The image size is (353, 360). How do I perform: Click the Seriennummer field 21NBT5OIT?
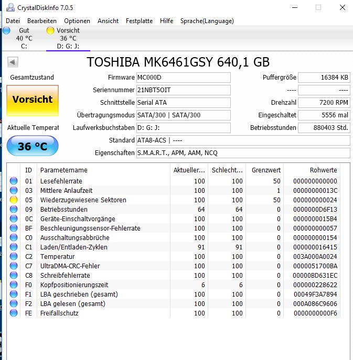[184, 90]
